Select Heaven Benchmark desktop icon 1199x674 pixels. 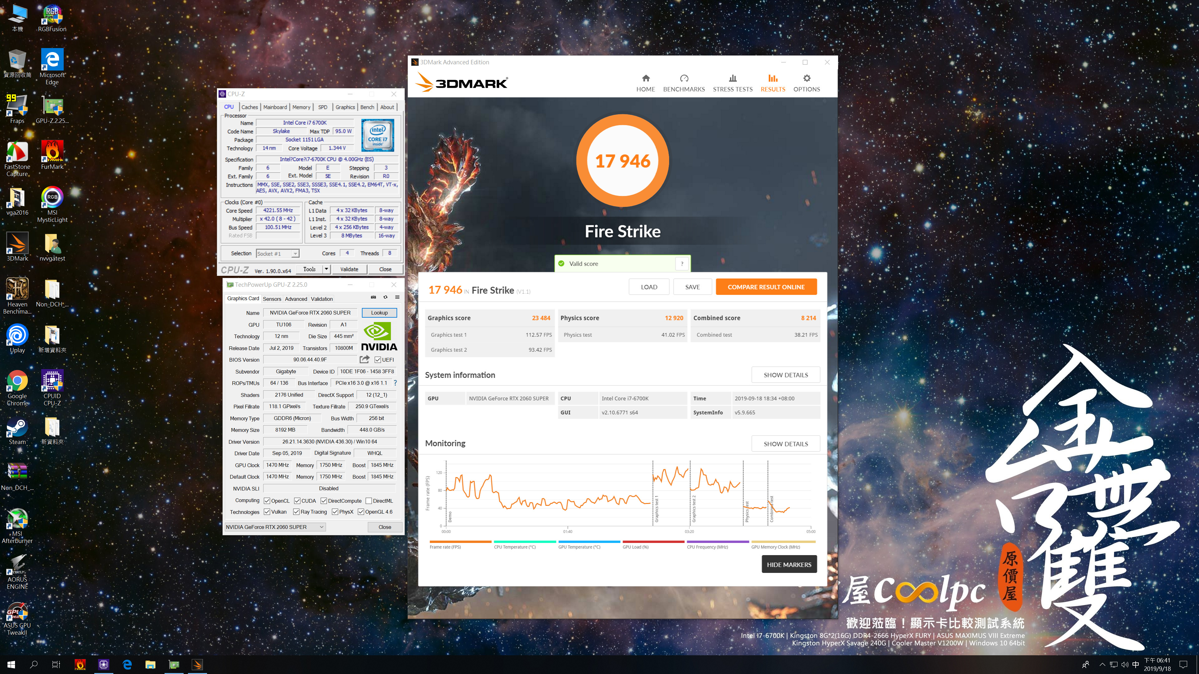click(x=17, y=296)
